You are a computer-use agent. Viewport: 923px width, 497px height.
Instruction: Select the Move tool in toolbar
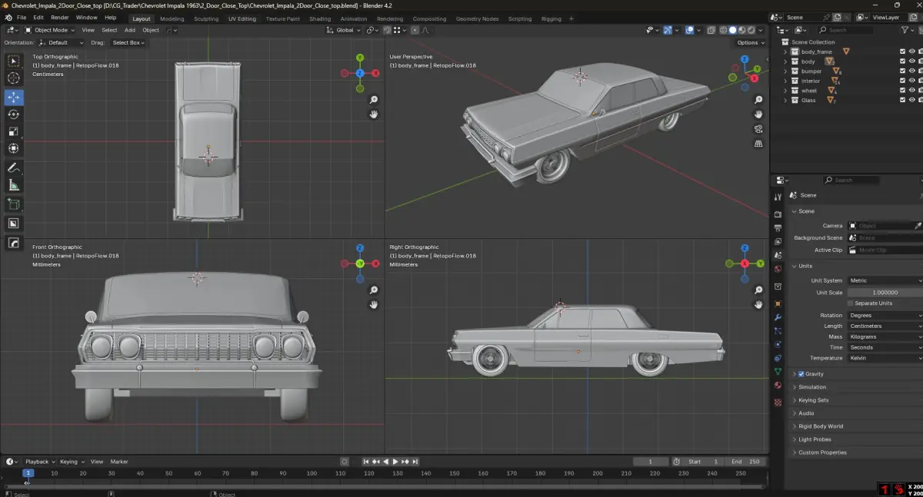(x=14, y=98)
